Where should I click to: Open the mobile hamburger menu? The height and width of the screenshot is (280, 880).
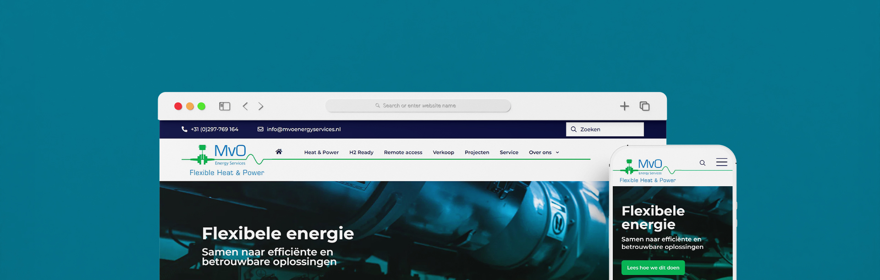pos(721,162)
